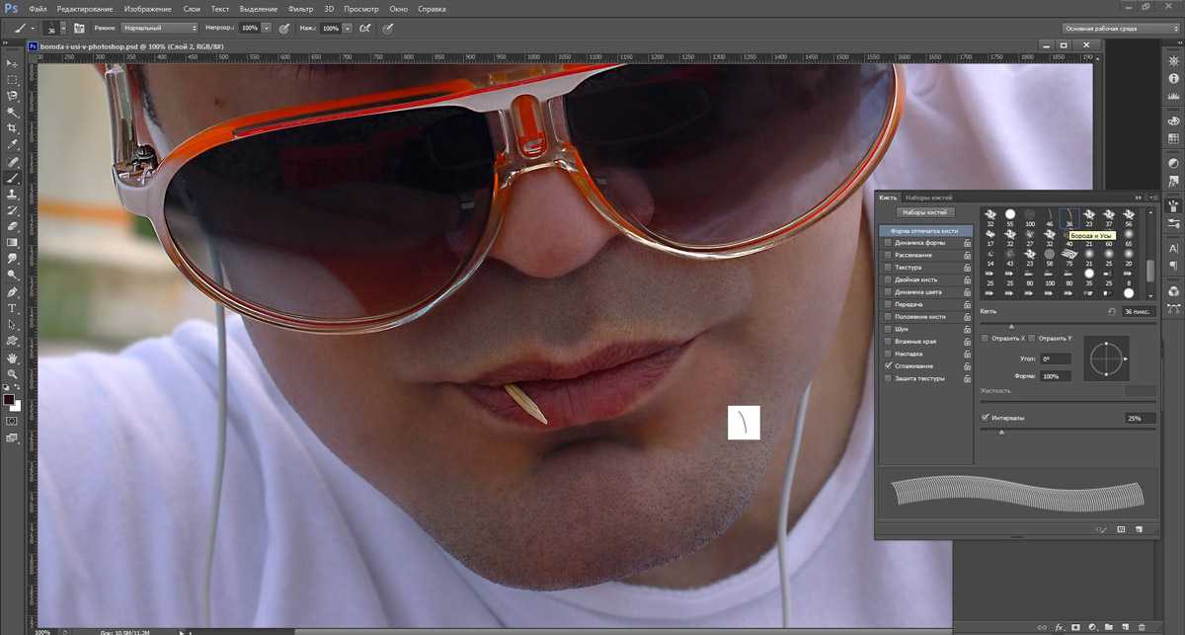Activate the Zoom magnifier tool
Image resolution: width=1185 pixels, height=635 pixels.
tap(13, 374)
